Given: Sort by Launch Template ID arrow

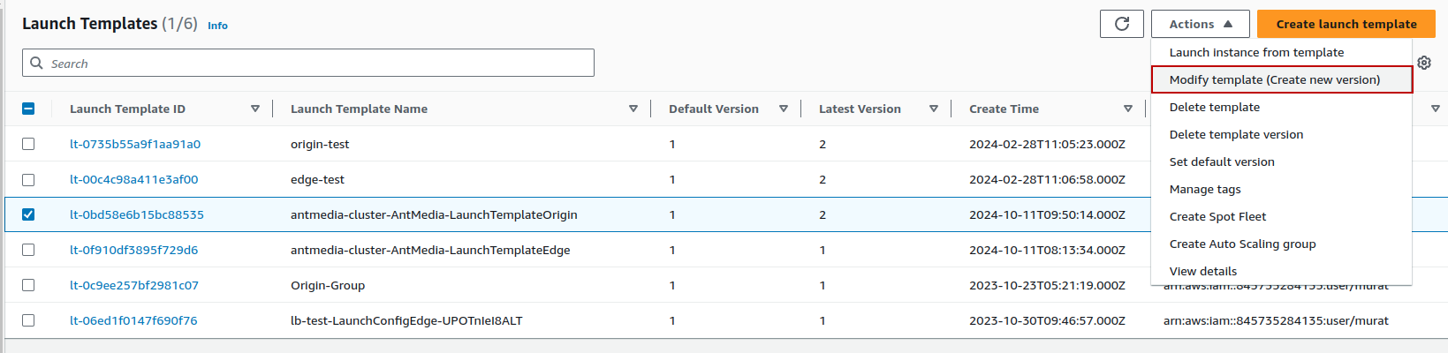Looking at the screenshot, I should pyautogui.click(x=255, y=109).
